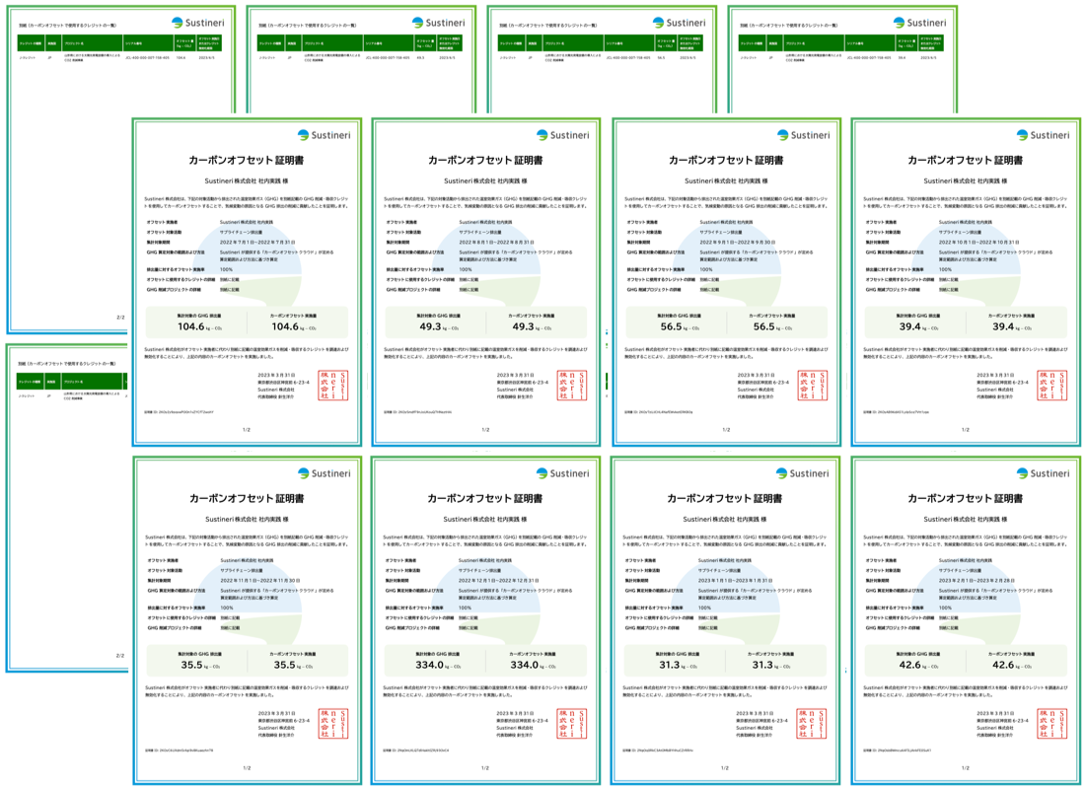The height and width of the screenshot is (789, 1085).
Task: Click Sustineri logo on the 42.6 kg certificate
Action: click(x=1043, y=473)
